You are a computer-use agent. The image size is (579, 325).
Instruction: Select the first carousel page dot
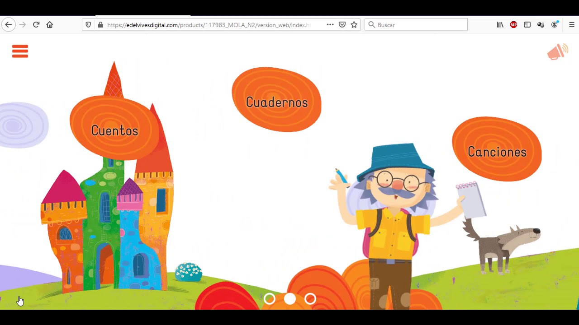coord(270,299)
